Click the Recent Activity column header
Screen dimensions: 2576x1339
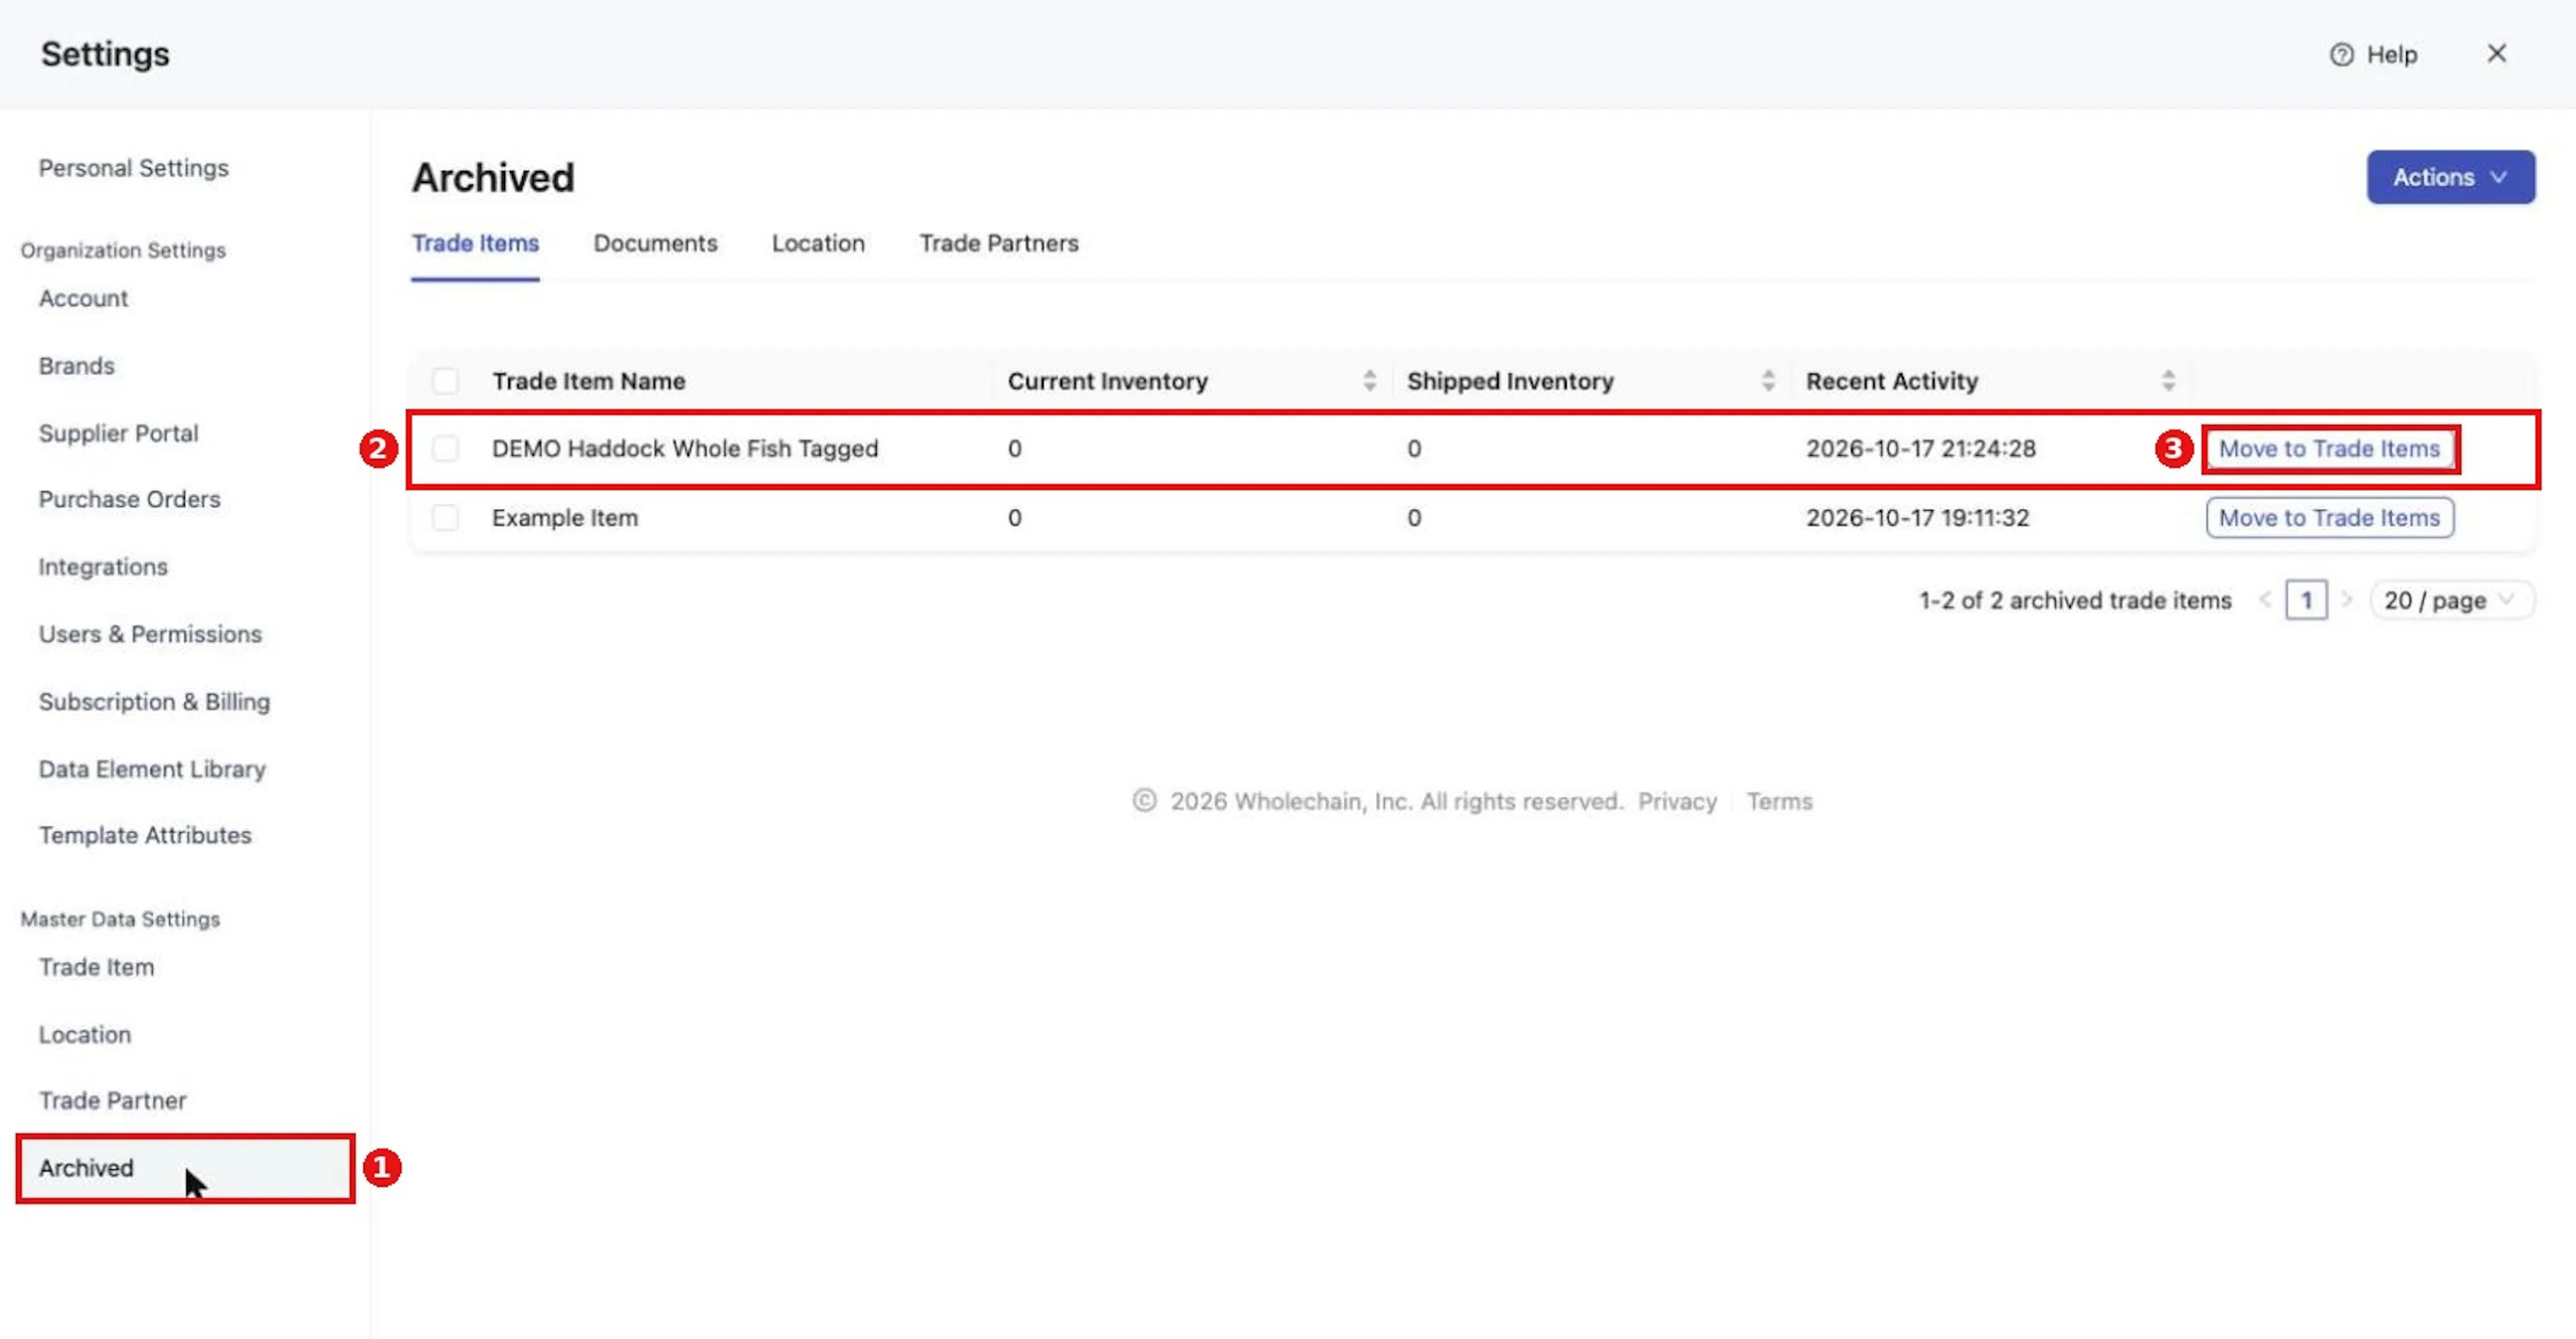(1891, 381)
